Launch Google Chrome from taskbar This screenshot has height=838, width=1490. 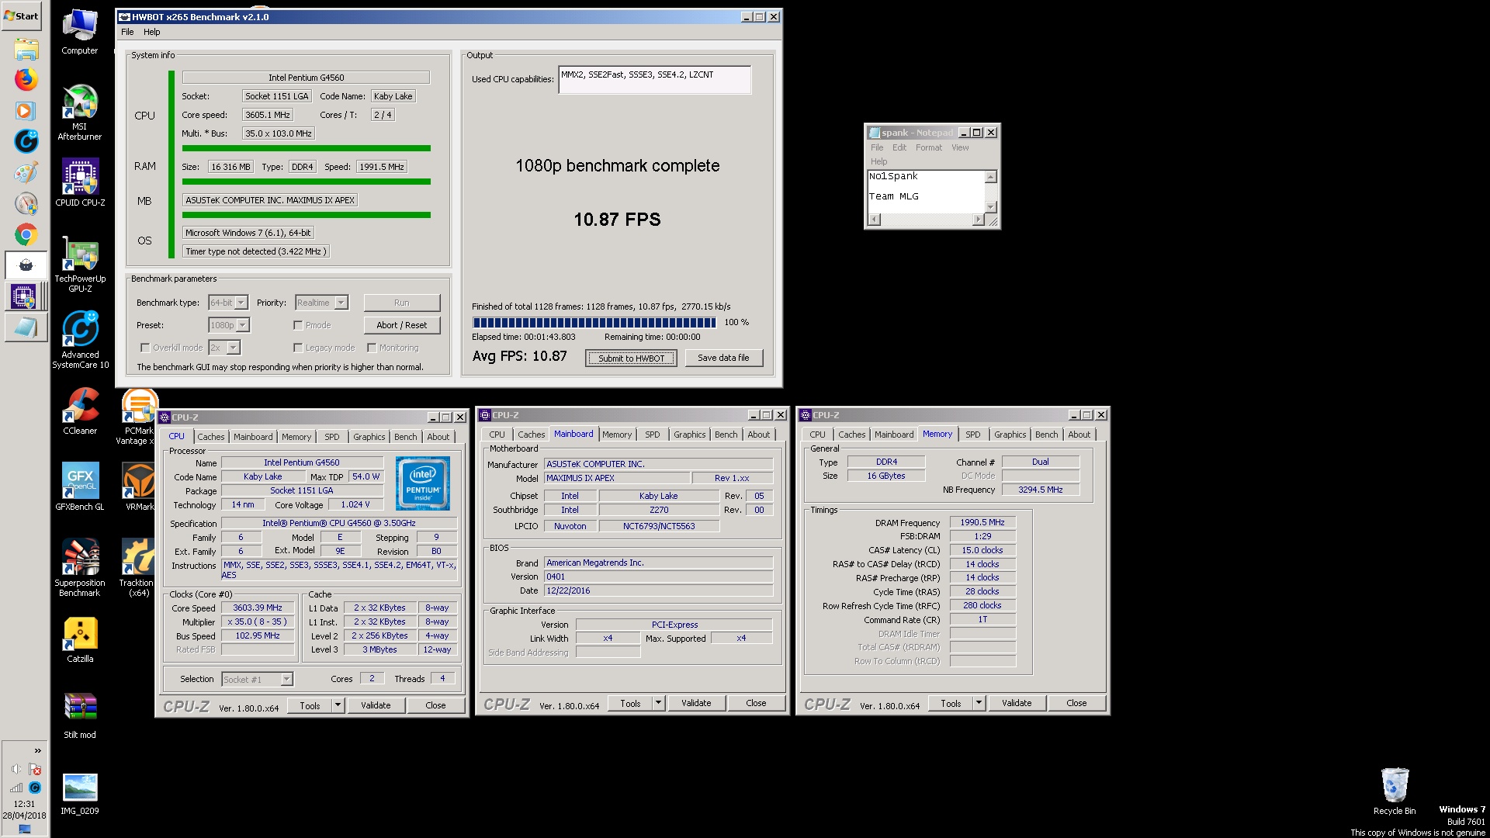coord(26,234)
